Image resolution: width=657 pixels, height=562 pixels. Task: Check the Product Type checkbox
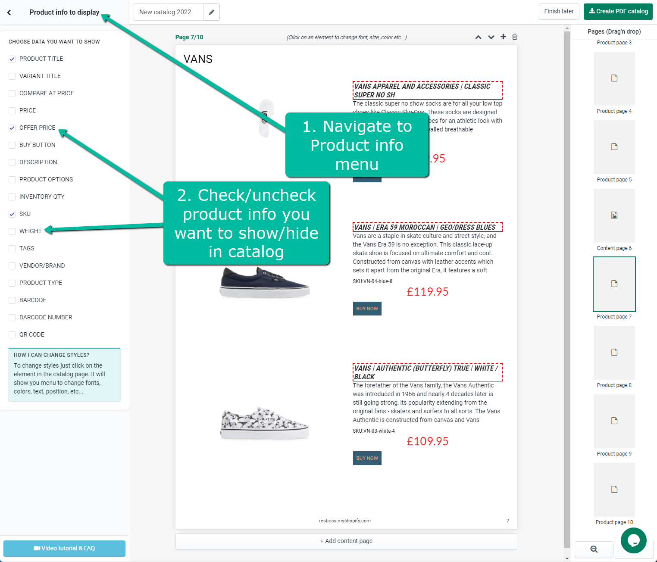12,283
